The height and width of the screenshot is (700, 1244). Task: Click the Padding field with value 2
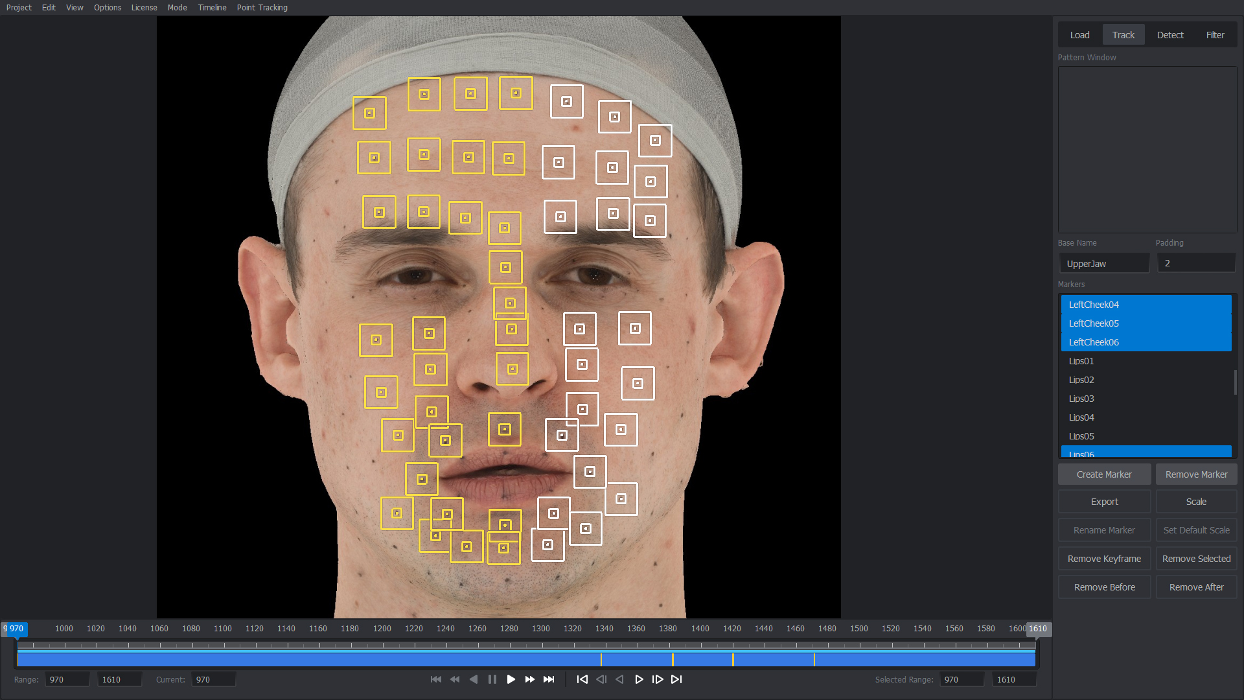point(1196,264)
